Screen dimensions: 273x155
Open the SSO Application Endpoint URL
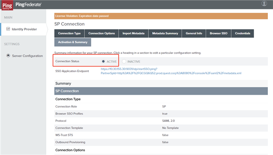171,71
